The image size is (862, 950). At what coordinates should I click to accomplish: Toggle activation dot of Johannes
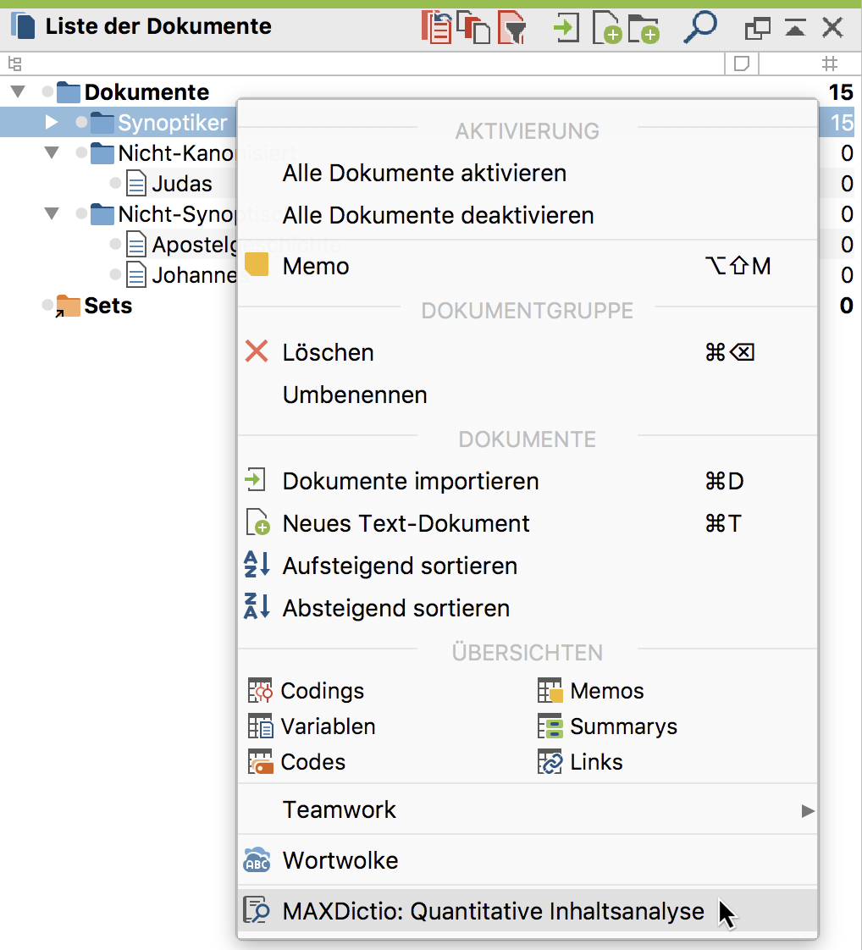[115, 274]
